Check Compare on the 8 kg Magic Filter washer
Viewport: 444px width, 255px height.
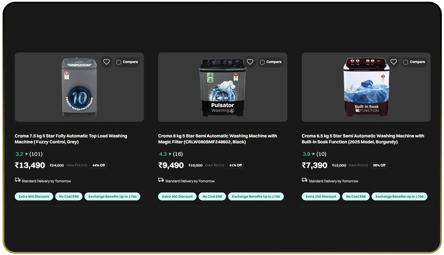click(x=261, y=62)
